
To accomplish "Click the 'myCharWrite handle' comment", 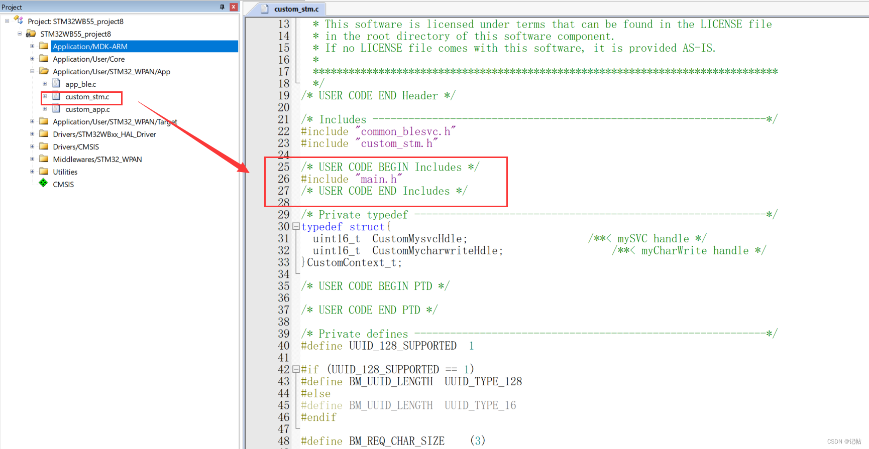I will click(689, 251).
